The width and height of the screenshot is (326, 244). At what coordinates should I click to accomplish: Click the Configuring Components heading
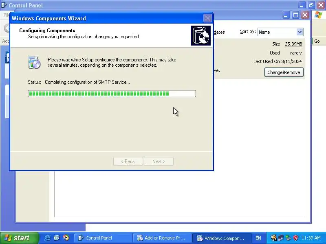click(47, 30)
